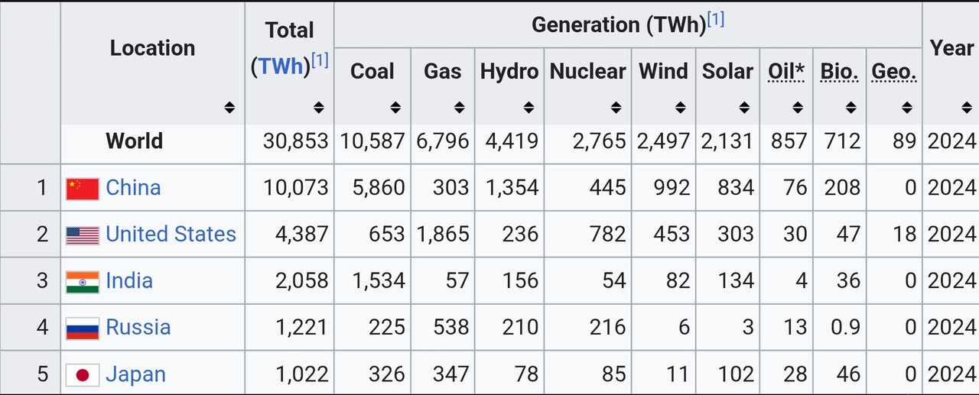
Task: Click the Bio. abbreviation header
Action: [839, 71]
